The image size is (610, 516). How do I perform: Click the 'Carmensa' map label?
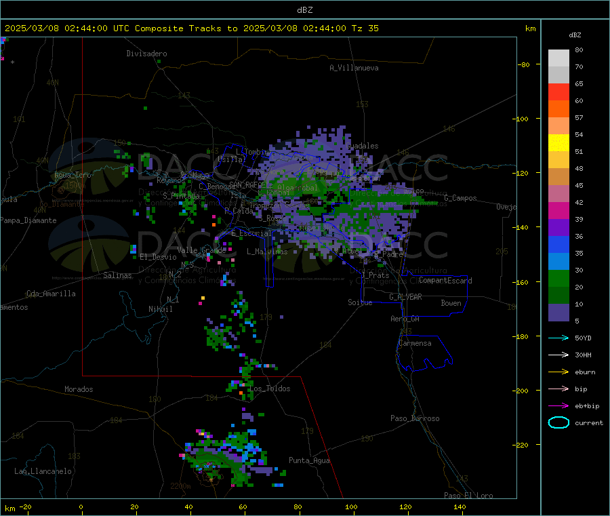click(415, 343)
